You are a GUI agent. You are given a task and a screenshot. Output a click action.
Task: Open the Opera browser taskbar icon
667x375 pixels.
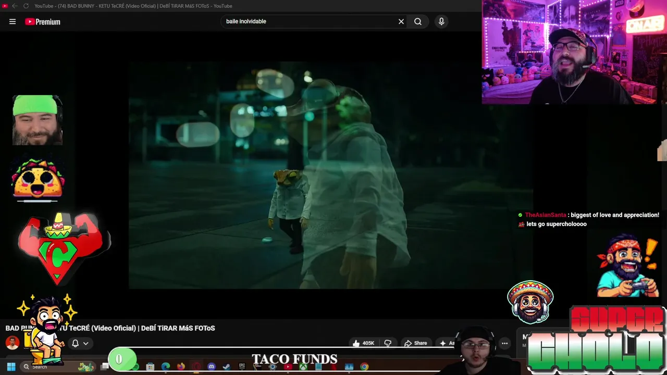click(x=196, y=367)
